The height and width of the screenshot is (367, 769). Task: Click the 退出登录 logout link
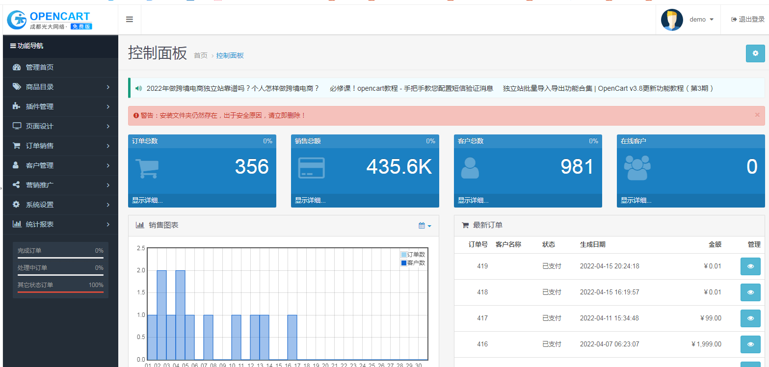[747, 20]
